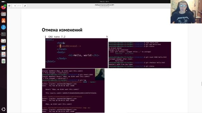202x113 pixels.
Task: Click the 'git log' command line text
Action: pos(83,80)
